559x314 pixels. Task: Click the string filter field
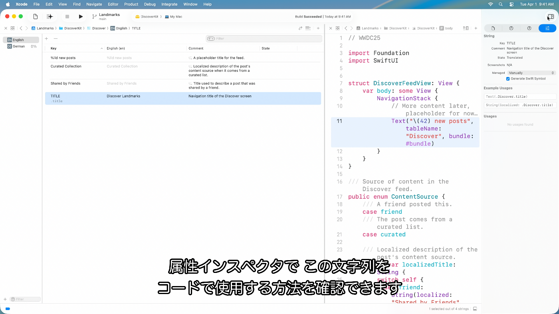click(x=264, y=39)
